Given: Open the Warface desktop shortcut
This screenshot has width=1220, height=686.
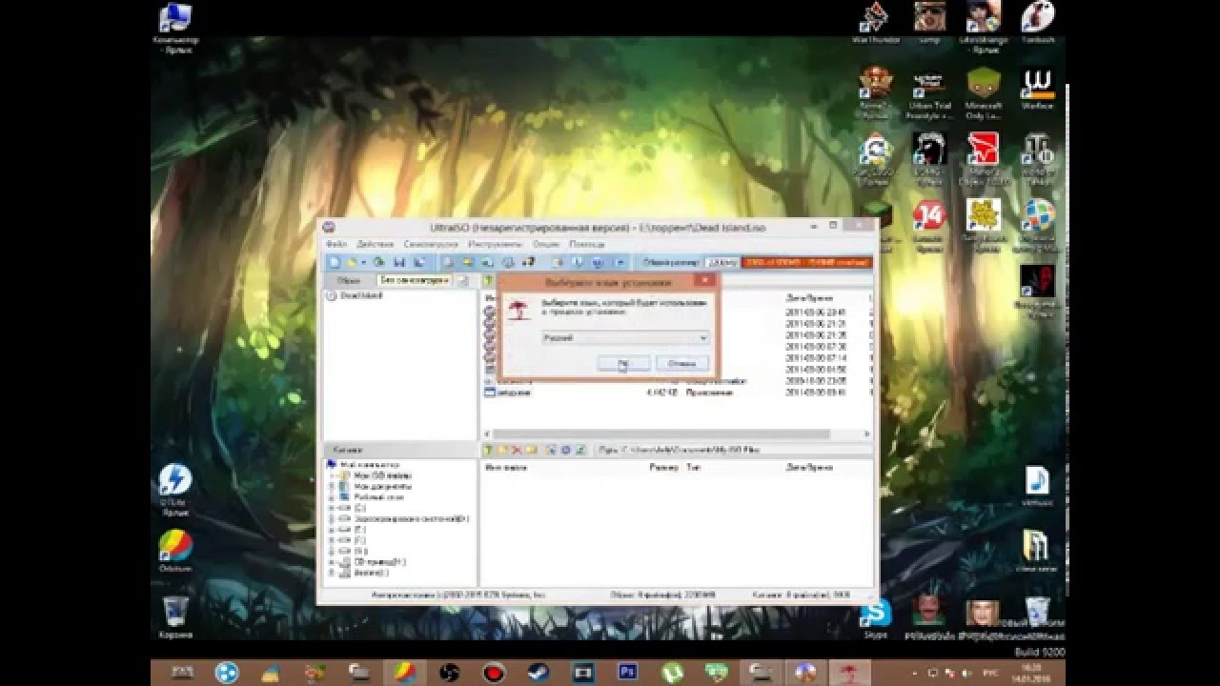Looking at the screenshot, I should 1037,88.
